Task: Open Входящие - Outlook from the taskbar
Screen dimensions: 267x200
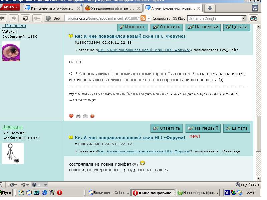Action: coord(108,193)
